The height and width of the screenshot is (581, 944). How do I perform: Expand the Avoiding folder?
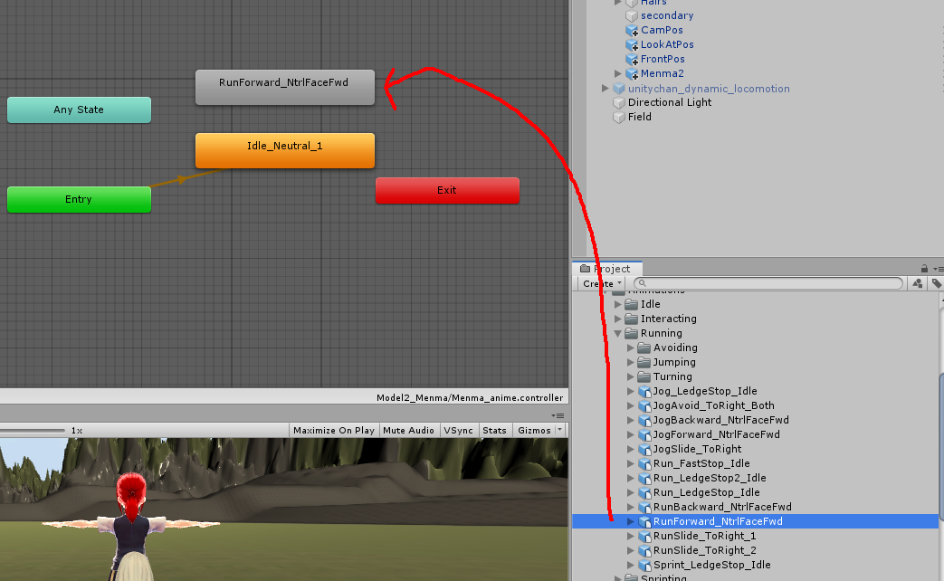pos(630,348)
